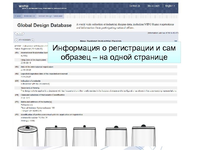Select the 'Filing Date of the Application' label
200x150 pixels.
pyautogui.click(x=33, y=60)
